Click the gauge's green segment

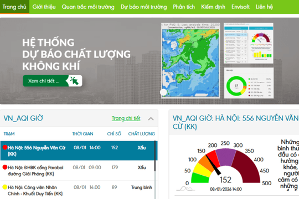click(199, 178)
